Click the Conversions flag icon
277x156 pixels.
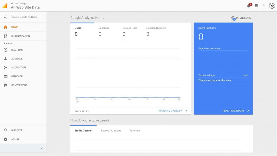click(5, 85)
